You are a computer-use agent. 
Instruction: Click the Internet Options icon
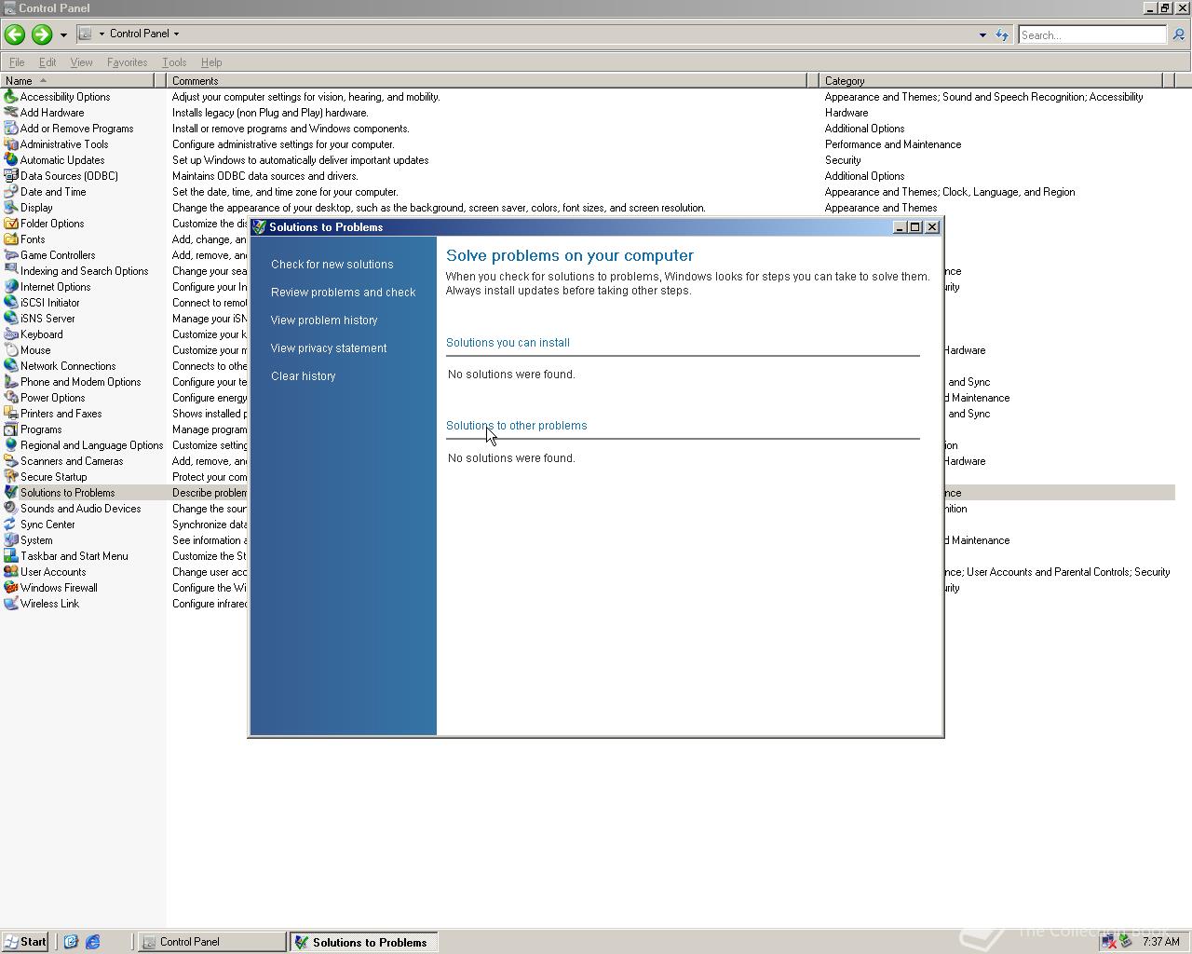tap(10, 287)
